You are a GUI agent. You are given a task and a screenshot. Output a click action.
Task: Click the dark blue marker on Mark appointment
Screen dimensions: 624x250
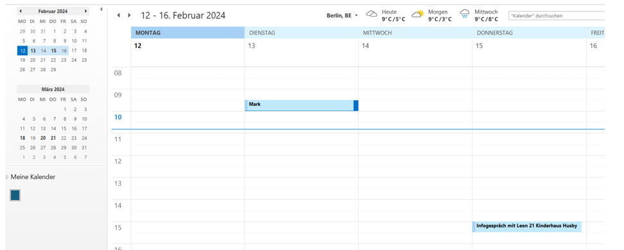tap(356, 105)
